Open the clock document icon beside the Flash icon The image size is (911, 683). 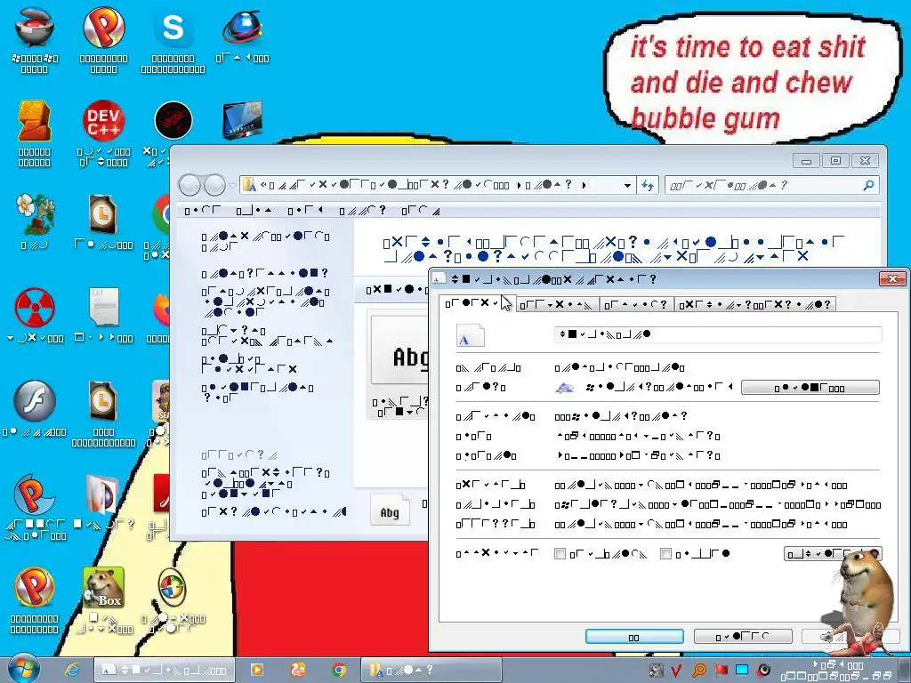point(103,401)
